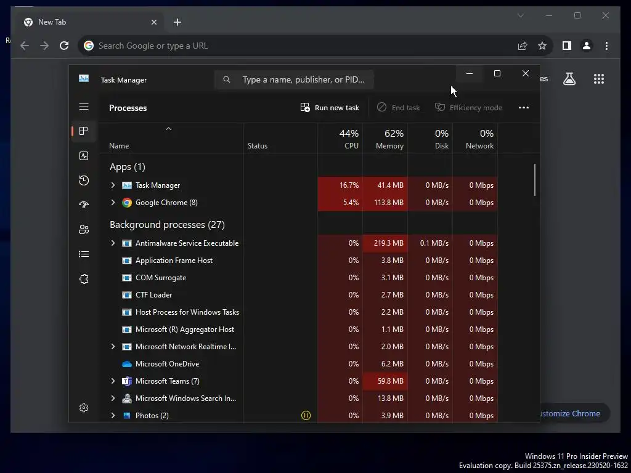Select the Processes page icon in sidebar
The height and width of the screenshot is (473, 631).
pos(84,131)
